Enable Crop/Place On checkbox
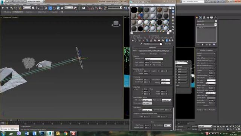The width and height of the screenshot is (241, 136). pos(134,89)
